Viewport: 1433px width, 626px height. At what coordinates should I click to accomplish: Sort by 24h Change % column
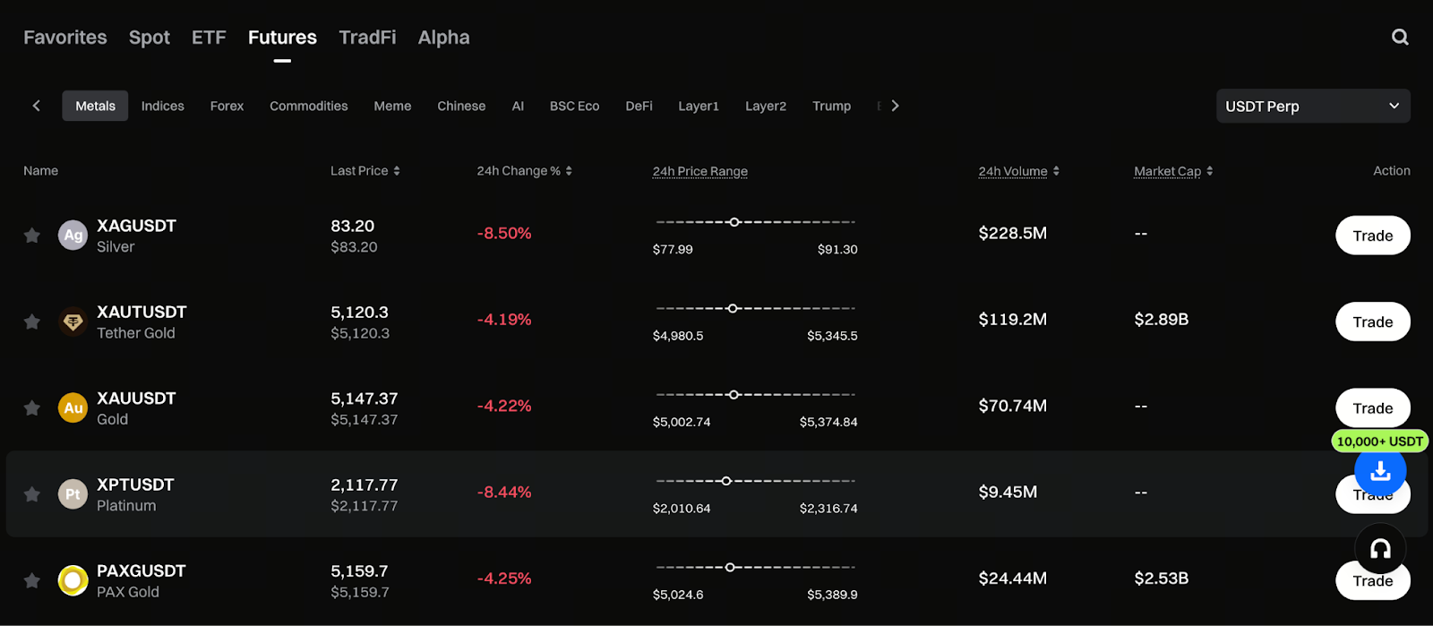pyautogui.click(x=524, y=171)
